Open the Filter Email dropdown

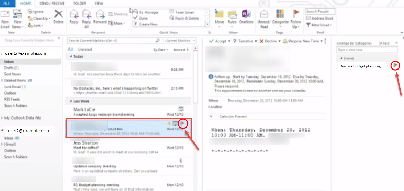click(319, 25)
